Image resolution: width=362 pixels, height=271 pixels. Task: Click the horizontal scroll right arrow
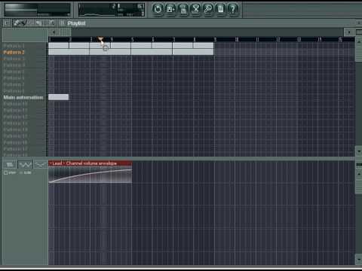pos(349,32)
